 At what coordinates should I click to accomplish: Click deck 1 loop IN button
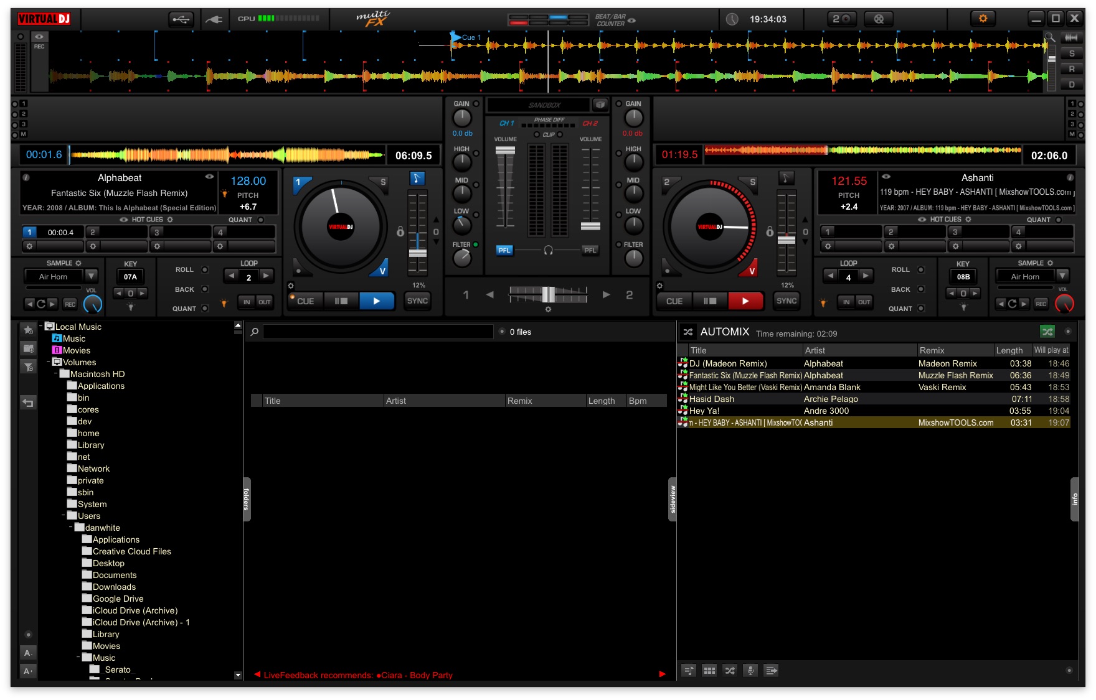247,302
